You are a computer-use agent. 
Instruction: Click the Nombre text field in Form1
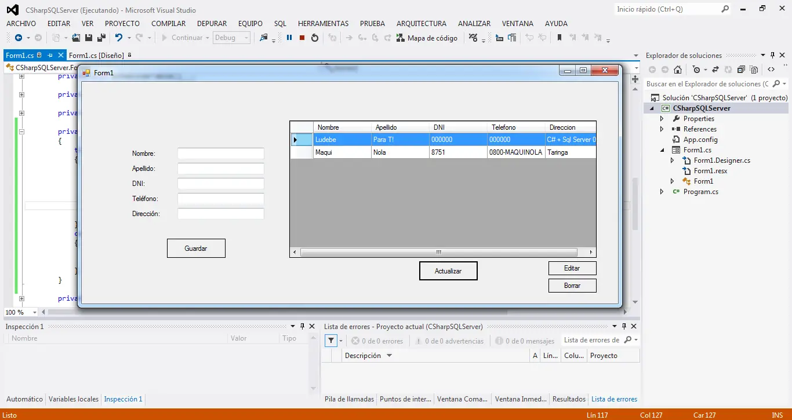coord(221,154)
